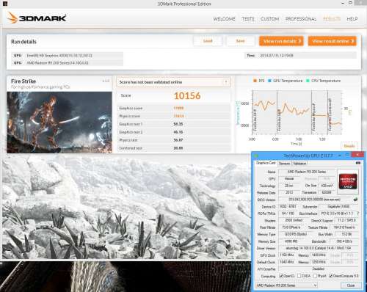Image resolution: width=367 pixels, height=292 pixels.
Task: Toggle the DirectCompute 5.0 checkbox
Action: point(331,276)
